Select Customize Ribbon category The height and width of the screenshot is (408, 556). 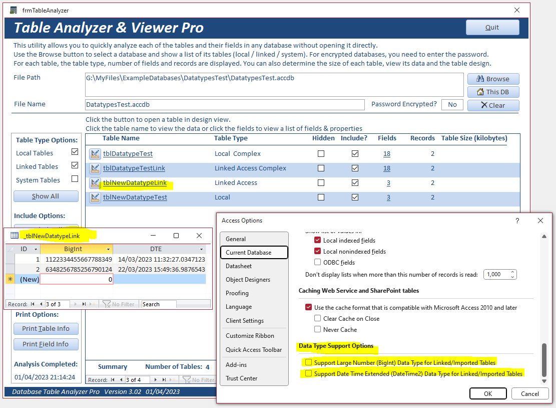pos(254,335)
